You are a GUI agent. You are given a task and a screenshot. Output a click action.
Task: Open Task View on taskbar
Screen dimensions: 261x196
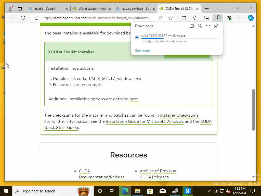coord(112,191)
